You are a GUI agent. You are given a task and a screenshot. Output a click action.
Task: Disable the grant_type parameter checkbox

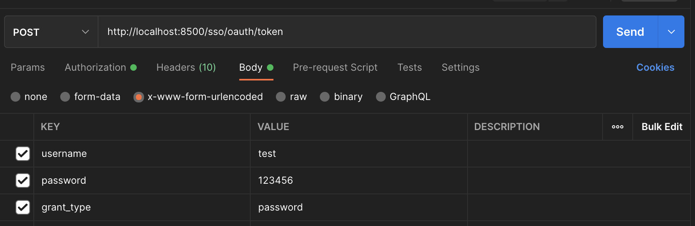tap(23, 207)
